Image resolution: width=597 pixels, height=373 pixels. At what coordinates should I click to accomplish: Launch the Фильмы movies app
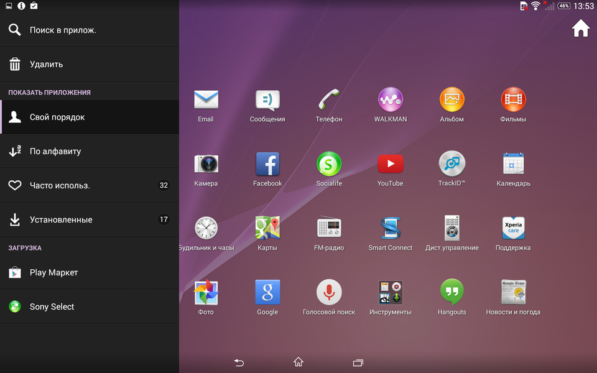(x=513, y=99)
